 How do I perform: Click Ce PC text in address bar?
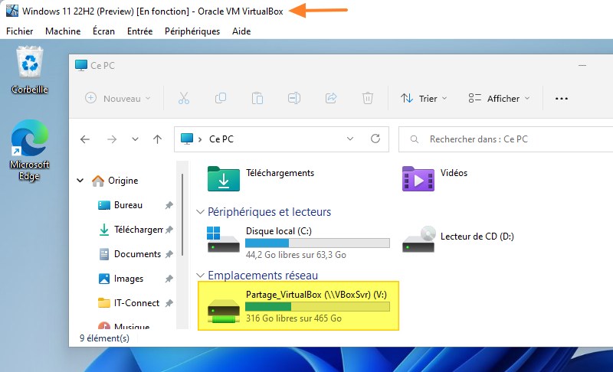coord(221,139)
